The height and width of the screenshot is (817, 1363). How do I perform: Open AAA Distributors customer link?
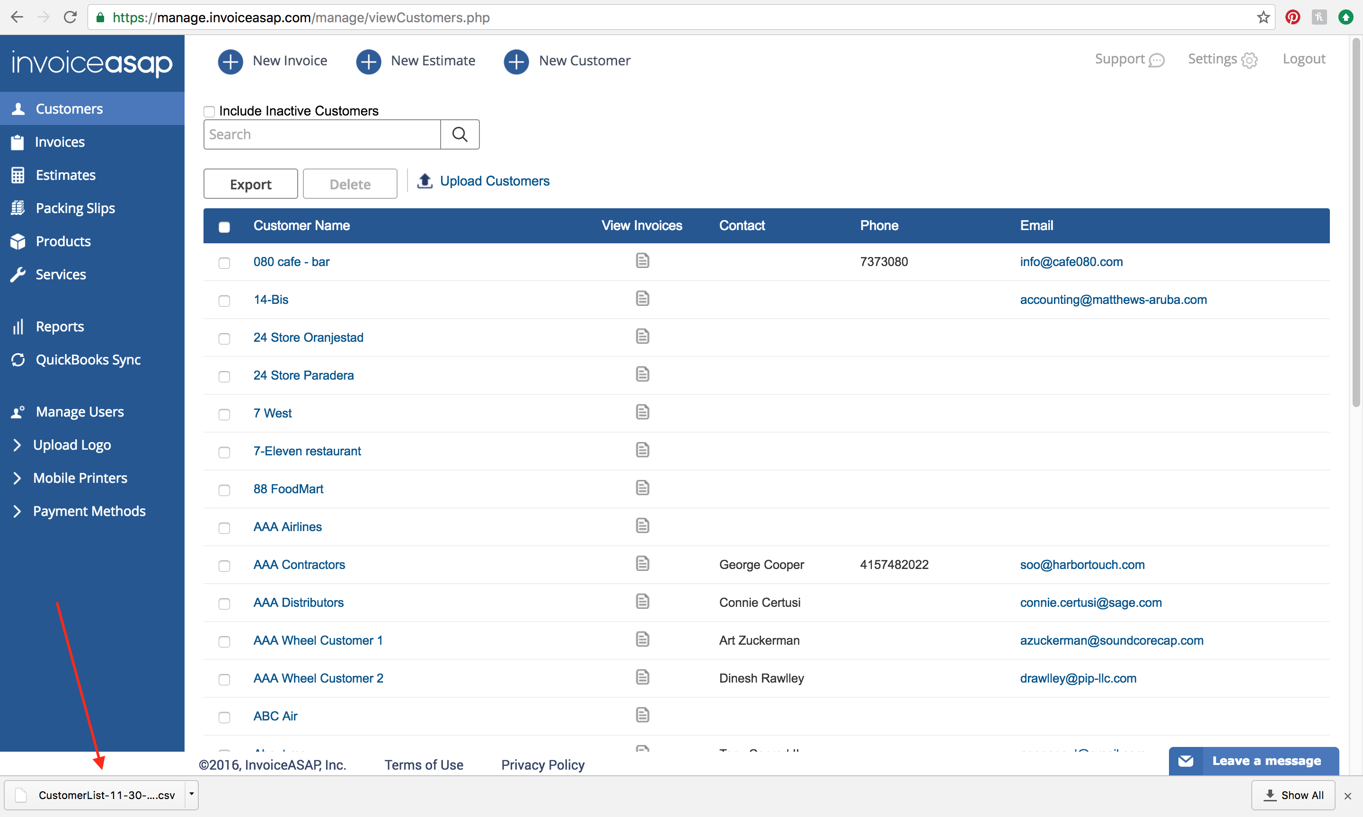point(298,602)
